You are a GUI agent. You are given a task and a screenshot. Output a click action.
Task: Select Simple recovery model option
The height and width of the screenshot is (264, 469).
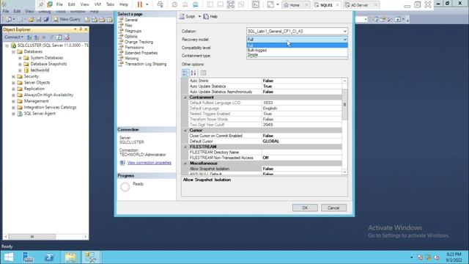[297, 55]
